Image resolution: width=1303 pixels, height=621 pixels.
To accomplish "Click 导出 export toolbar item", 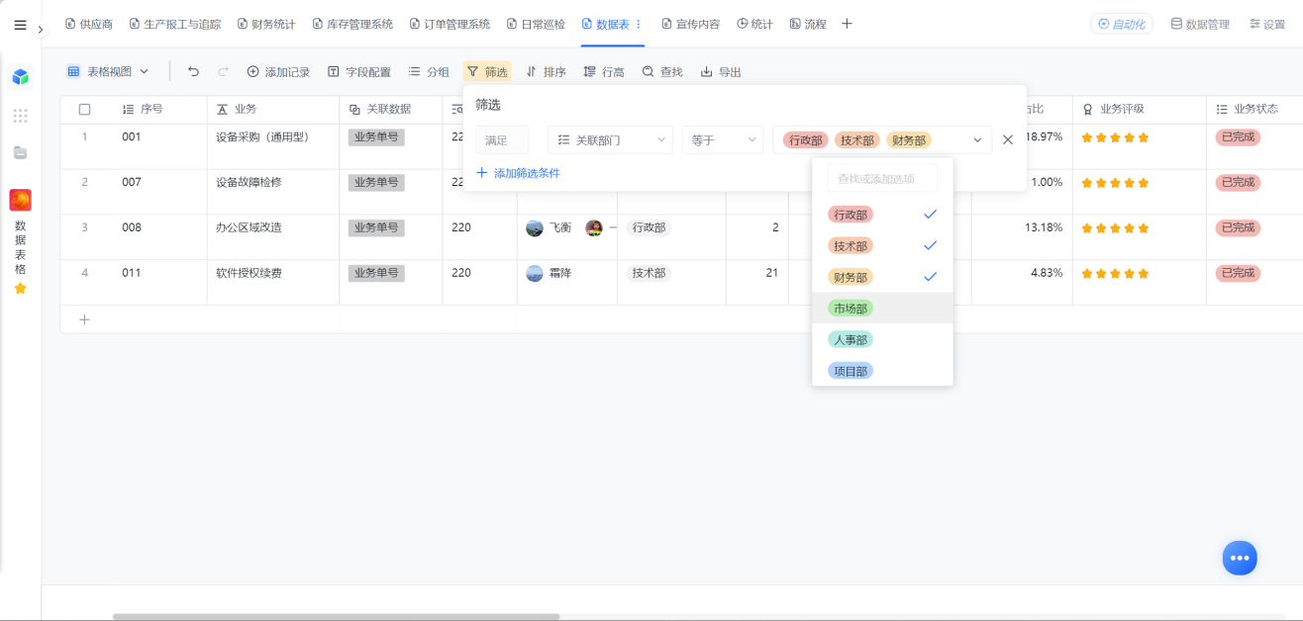I will point(721,71).
